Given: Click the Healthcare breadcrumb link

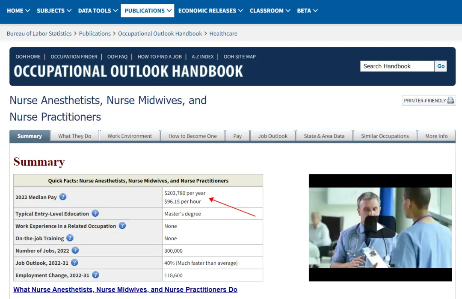Looking at the screenshot, I should pos(223,34).
